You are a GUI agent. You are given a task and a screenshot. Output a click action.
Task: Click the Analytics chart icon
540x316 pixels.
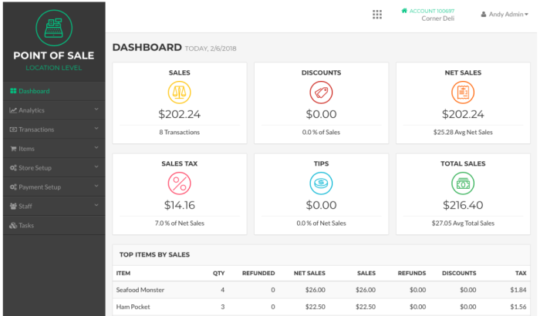pyautogui.click(x=13, y=110)
